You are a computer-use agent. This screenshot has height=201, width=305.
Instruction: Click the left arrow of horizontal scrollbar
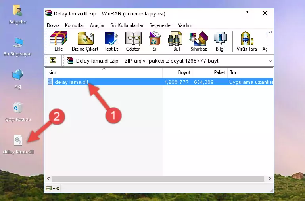coord(49,178)
